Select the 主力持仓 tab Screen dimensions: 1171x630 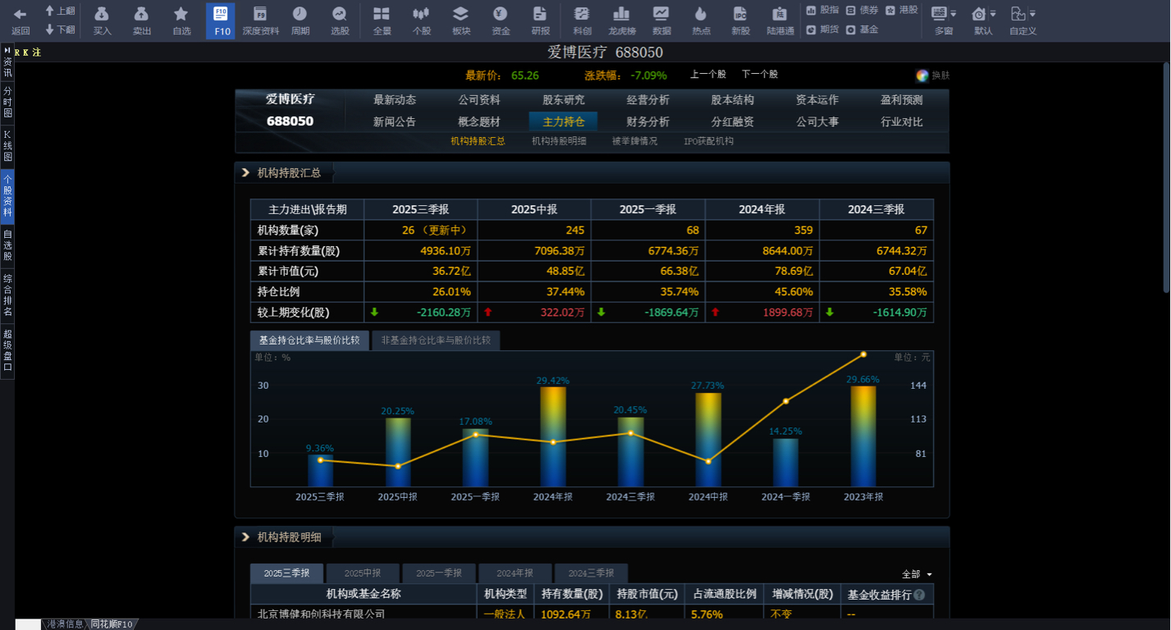pos(564,121)
